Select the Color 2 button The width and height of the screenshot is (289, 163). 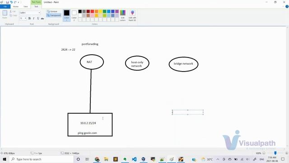click(74, 15)
